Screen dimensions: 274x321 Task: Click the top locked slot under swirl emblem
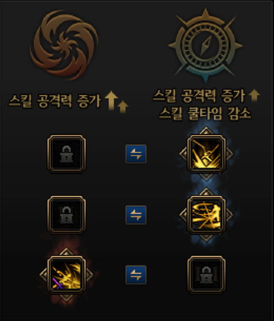[66, 154]
